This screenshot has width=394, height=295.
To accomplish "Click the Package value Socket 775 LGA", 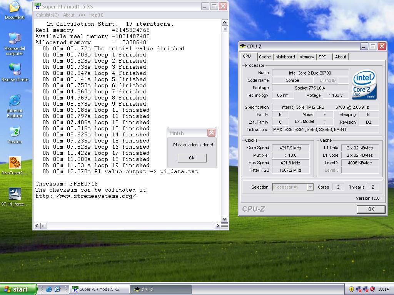I will [x=310, y=88].
